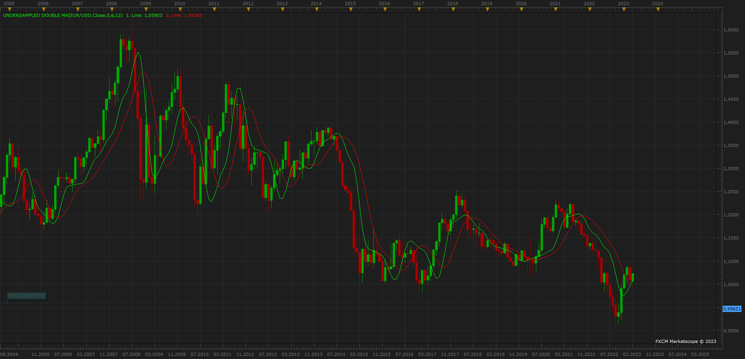Click the 1,2000 price axis label
Screen dimensions: 745x359
(x=731, y=215)
